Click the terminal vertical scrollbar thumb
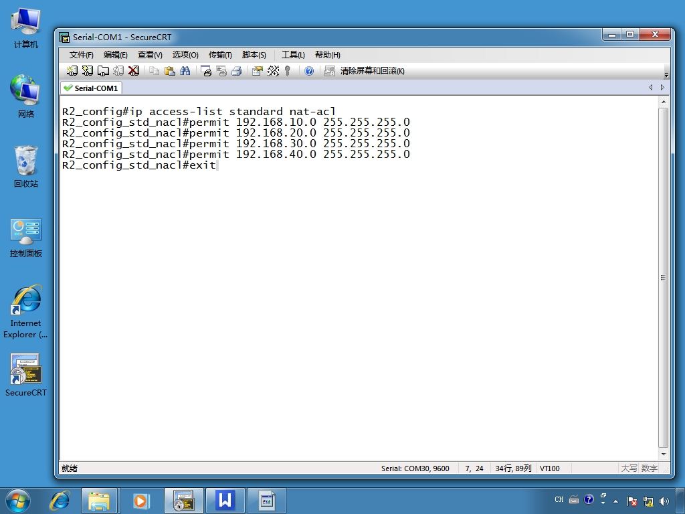This screenshot has width=685, height=514. pyautogui.click(x=663, y=278)
